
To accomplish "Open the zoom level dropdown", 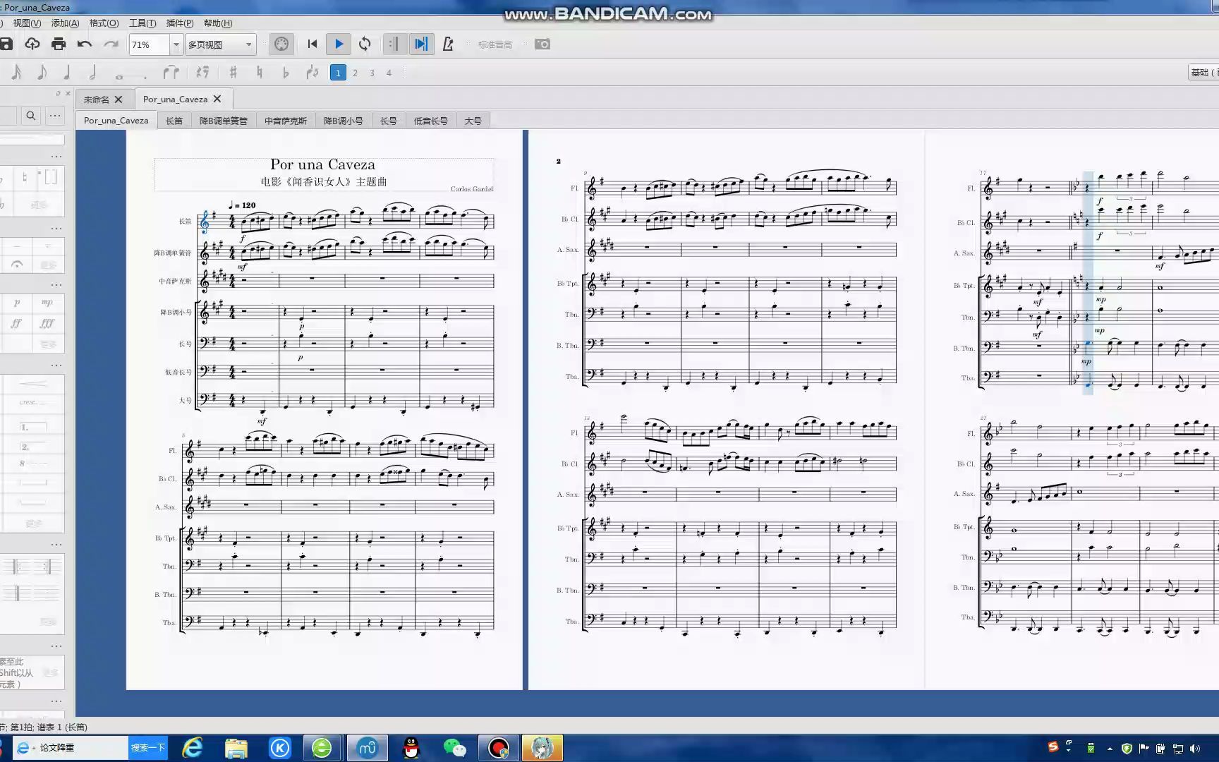I will coord(176,44).
